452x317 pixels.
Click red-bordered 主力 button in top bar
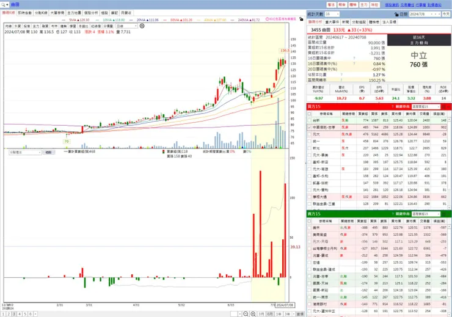364,5
